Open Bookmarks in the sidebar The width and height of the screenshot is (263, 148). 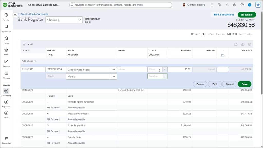click(x=6, y=28)
